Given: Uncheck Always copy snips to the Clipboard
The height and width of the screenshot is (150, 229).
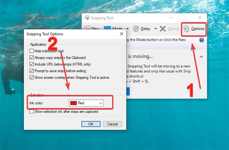Looking at the screenshot, I should tap(32, 58).
